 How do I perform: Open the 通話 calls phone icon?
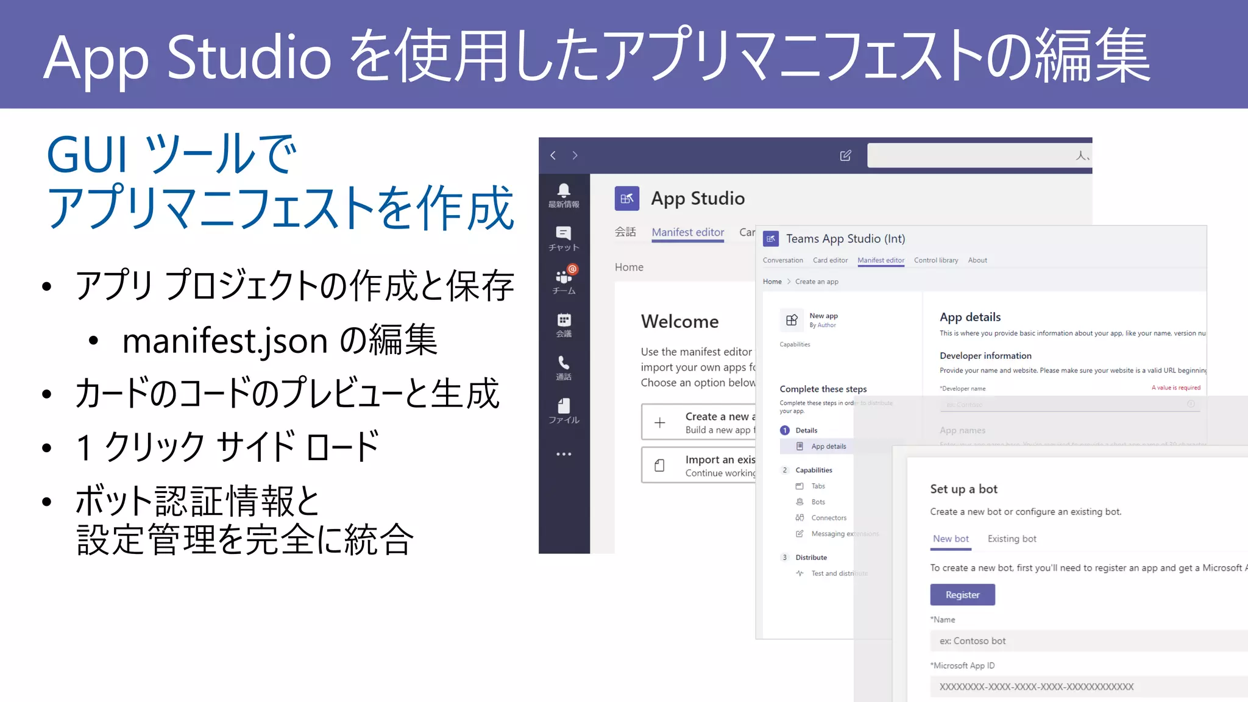point(564,369)
